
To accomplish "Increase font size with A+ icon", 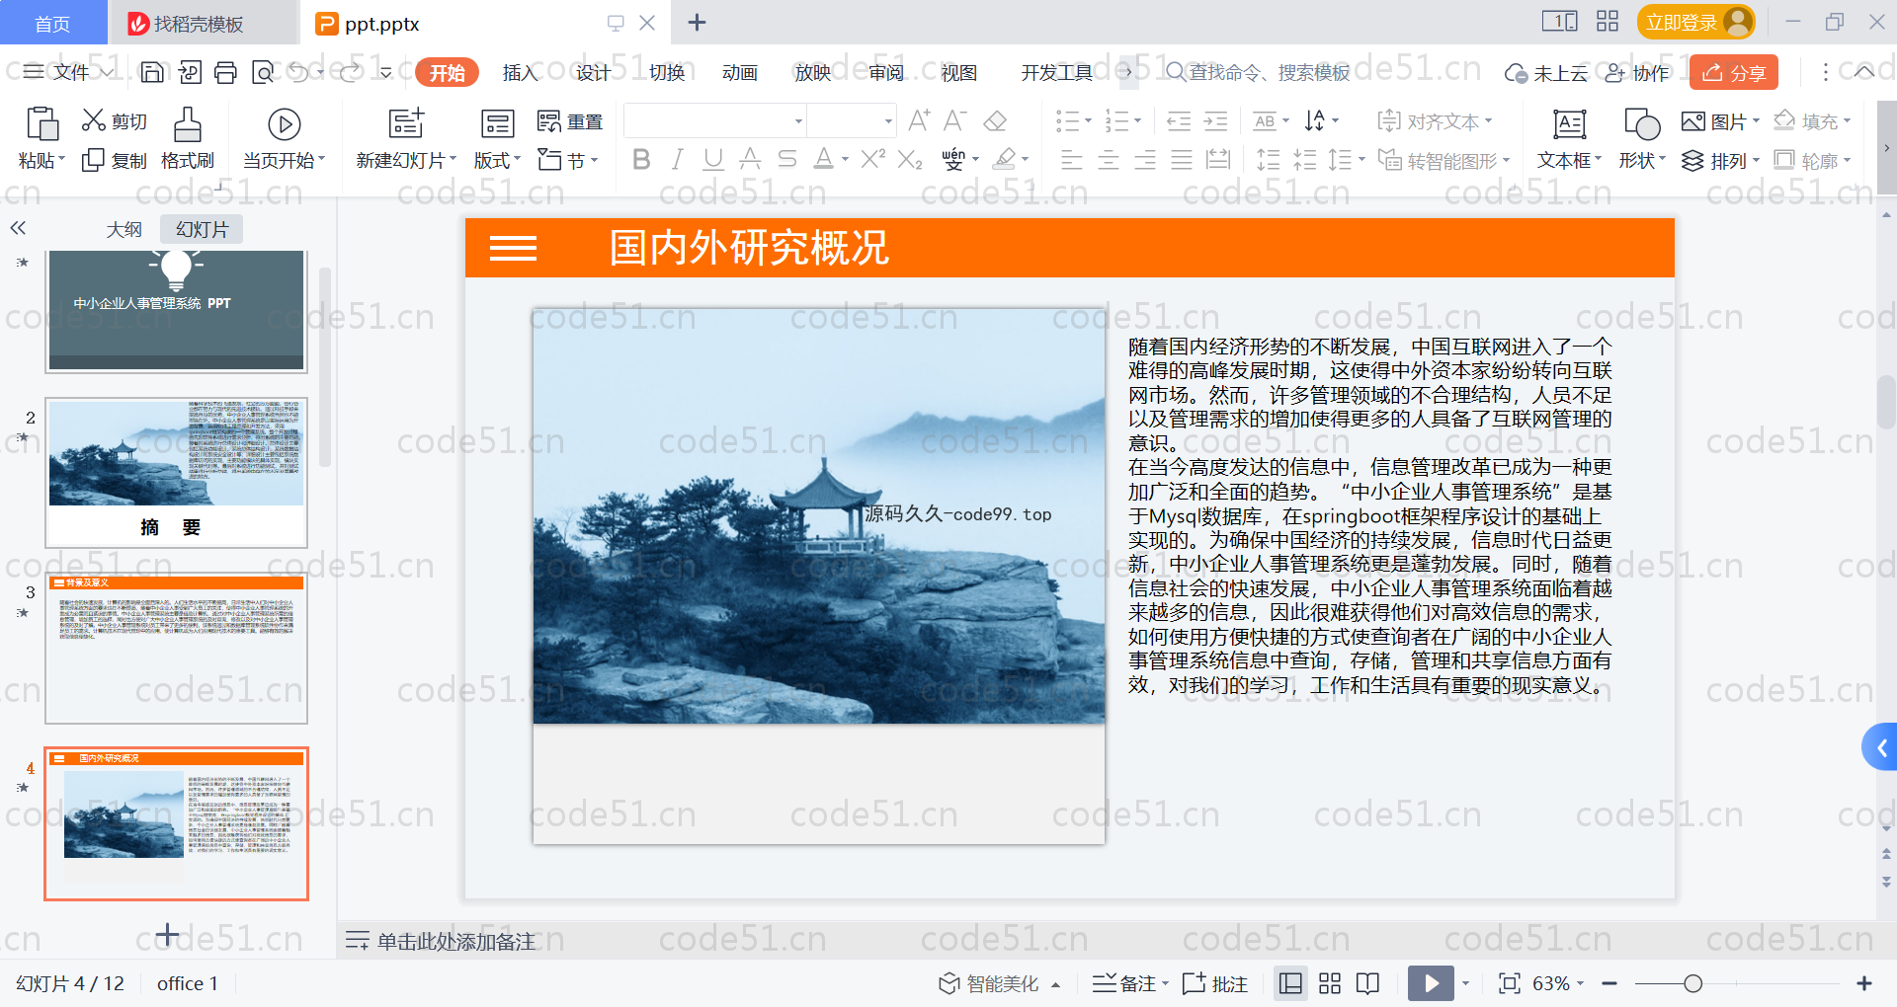I will click(x=919, y=121).
